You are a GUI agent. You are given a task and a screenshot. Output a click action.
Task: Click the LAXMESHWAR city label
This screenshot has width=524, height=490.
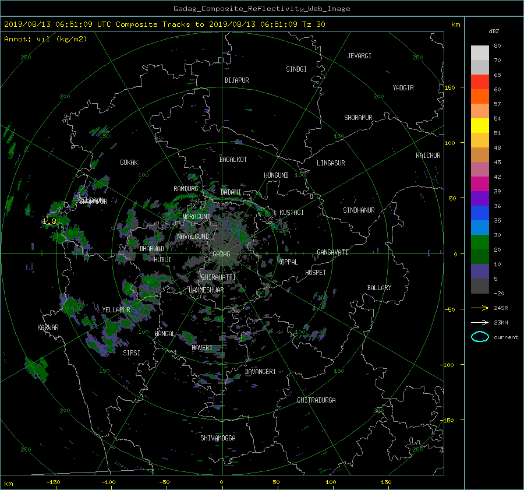pos(206,290)
